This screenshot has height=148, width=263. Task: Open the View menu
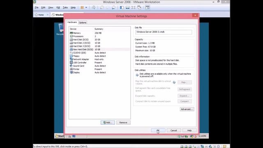(51, 7)
